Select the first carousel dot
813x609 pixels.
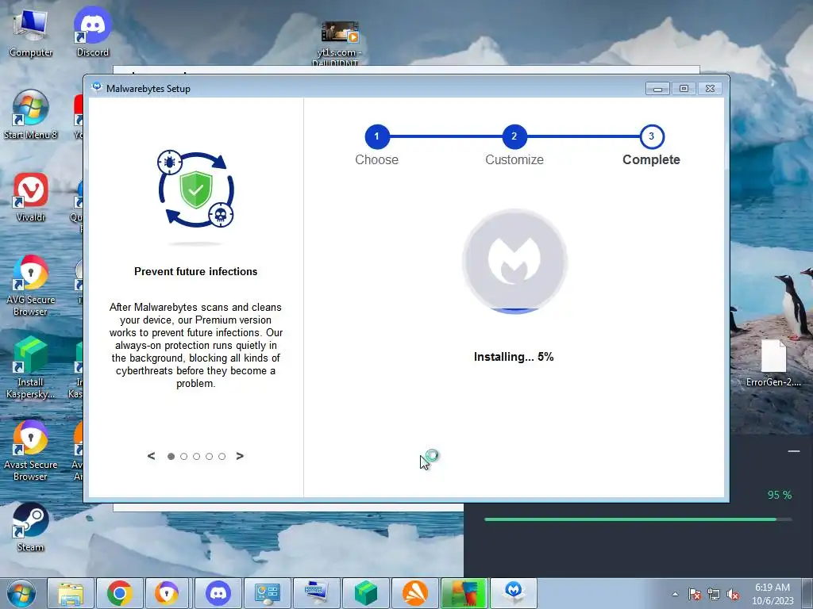(x=171, y=456)
